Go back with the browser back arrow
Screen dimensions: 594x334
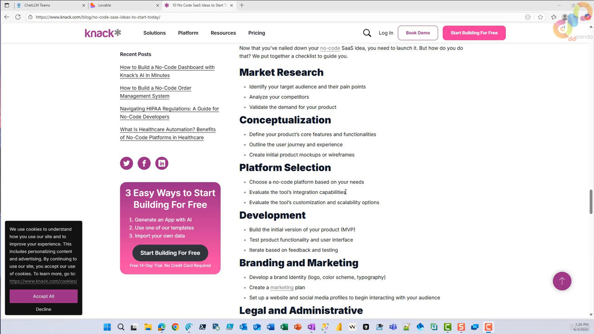coord(6,17)
